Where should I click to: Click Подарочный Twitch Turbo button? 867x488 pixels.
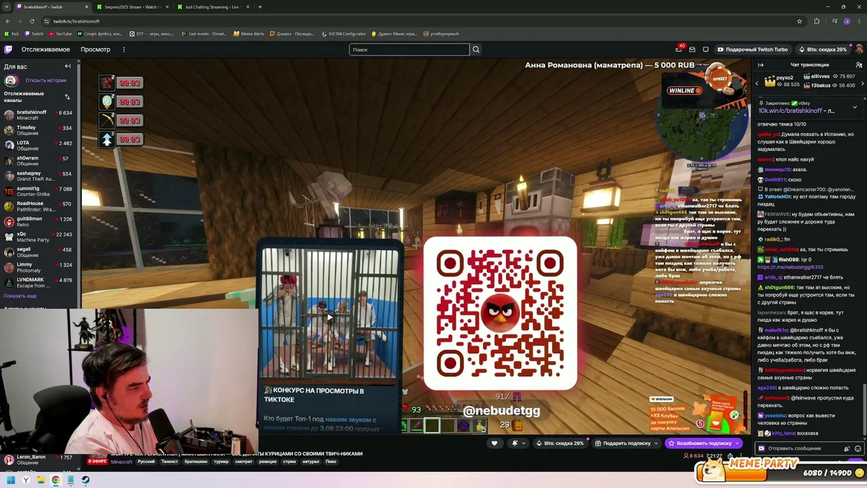coord(753,49)
